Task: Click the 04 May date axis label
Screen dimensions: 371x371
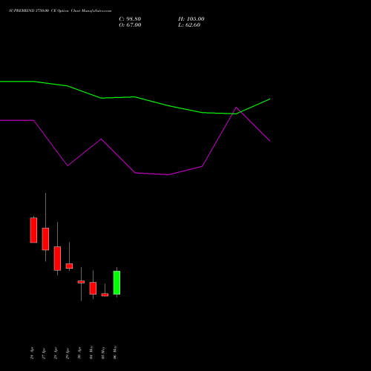Action: [91, 352]
